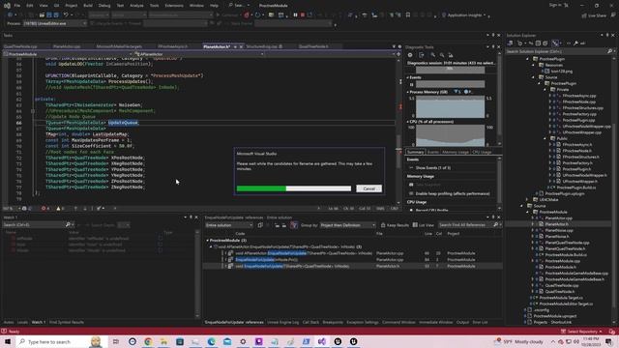Click Show Events (1 of 1) link

432,167
